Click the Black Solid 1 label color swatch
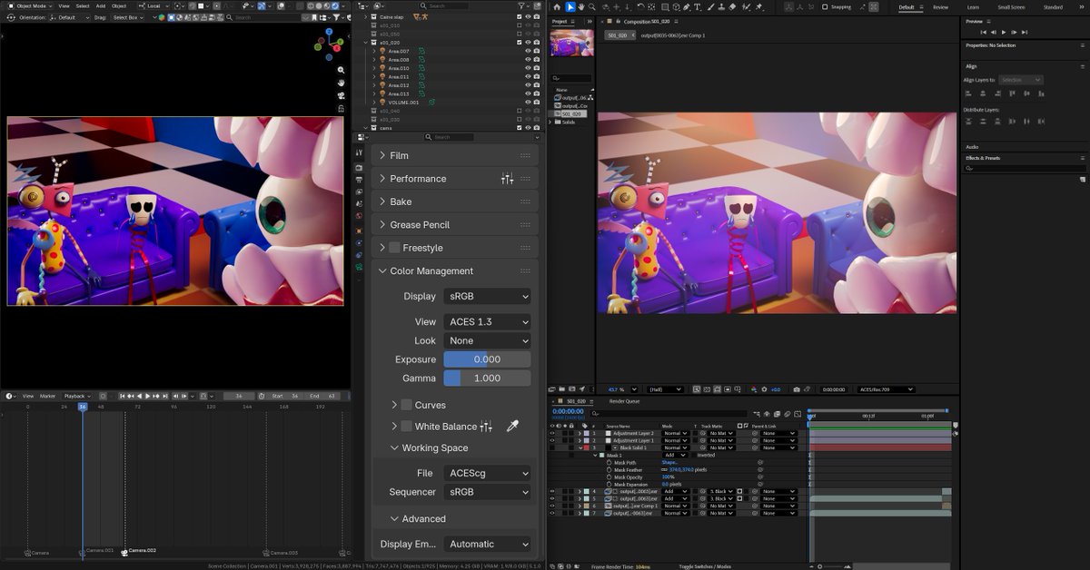This screenshot has height=570, width=1090. 587,447
